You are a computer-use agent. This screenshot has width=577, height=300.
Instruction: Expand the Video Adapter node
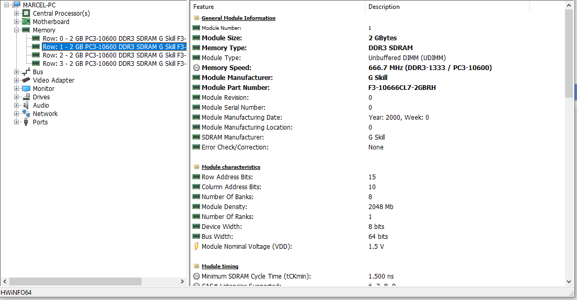click(16, 80)
